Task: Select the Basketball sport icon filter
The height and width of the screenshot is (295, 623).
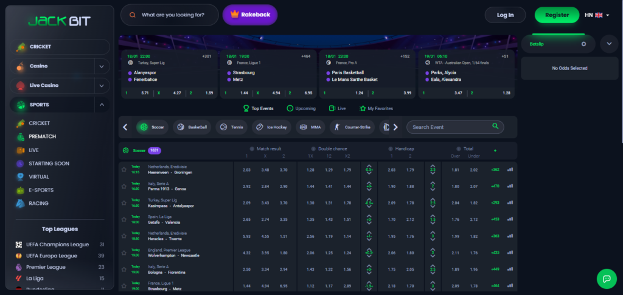Action: (x=179, y=128)
